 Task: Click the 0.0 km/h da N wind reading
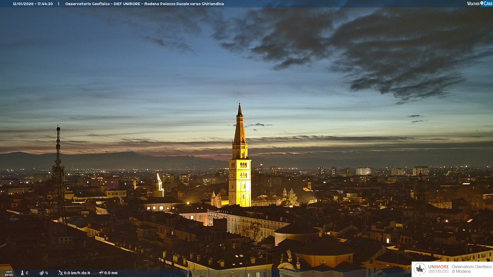[77, 273]
